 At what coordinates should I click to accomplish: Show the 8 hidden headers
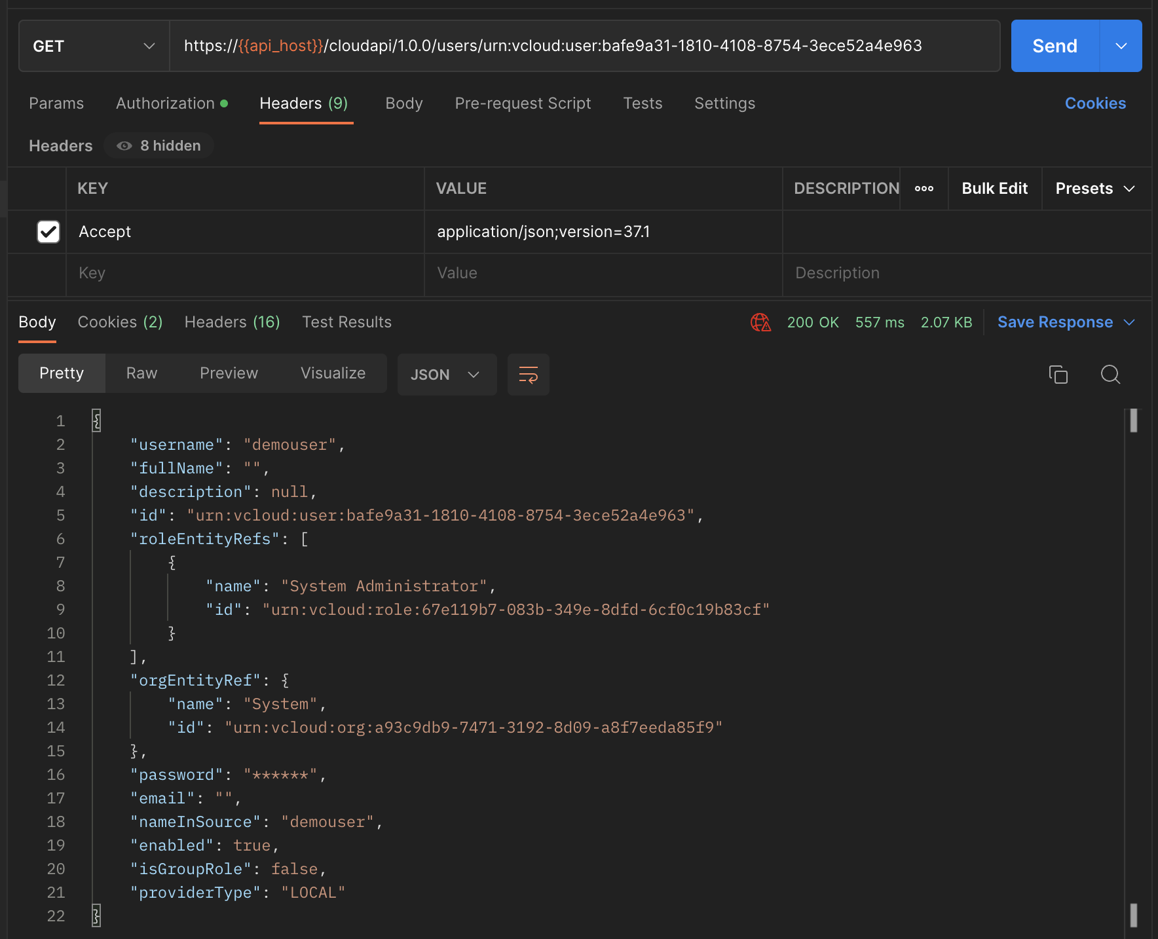tap(159, 145)
